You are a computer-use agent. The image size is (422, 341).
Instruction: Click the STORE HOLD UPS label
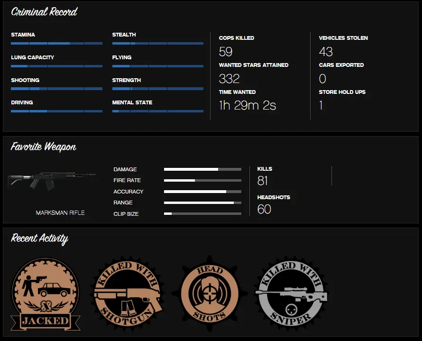[342, 92]
